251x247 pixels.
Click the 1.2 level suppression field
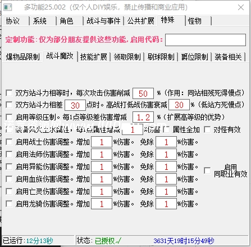(143, 117)
